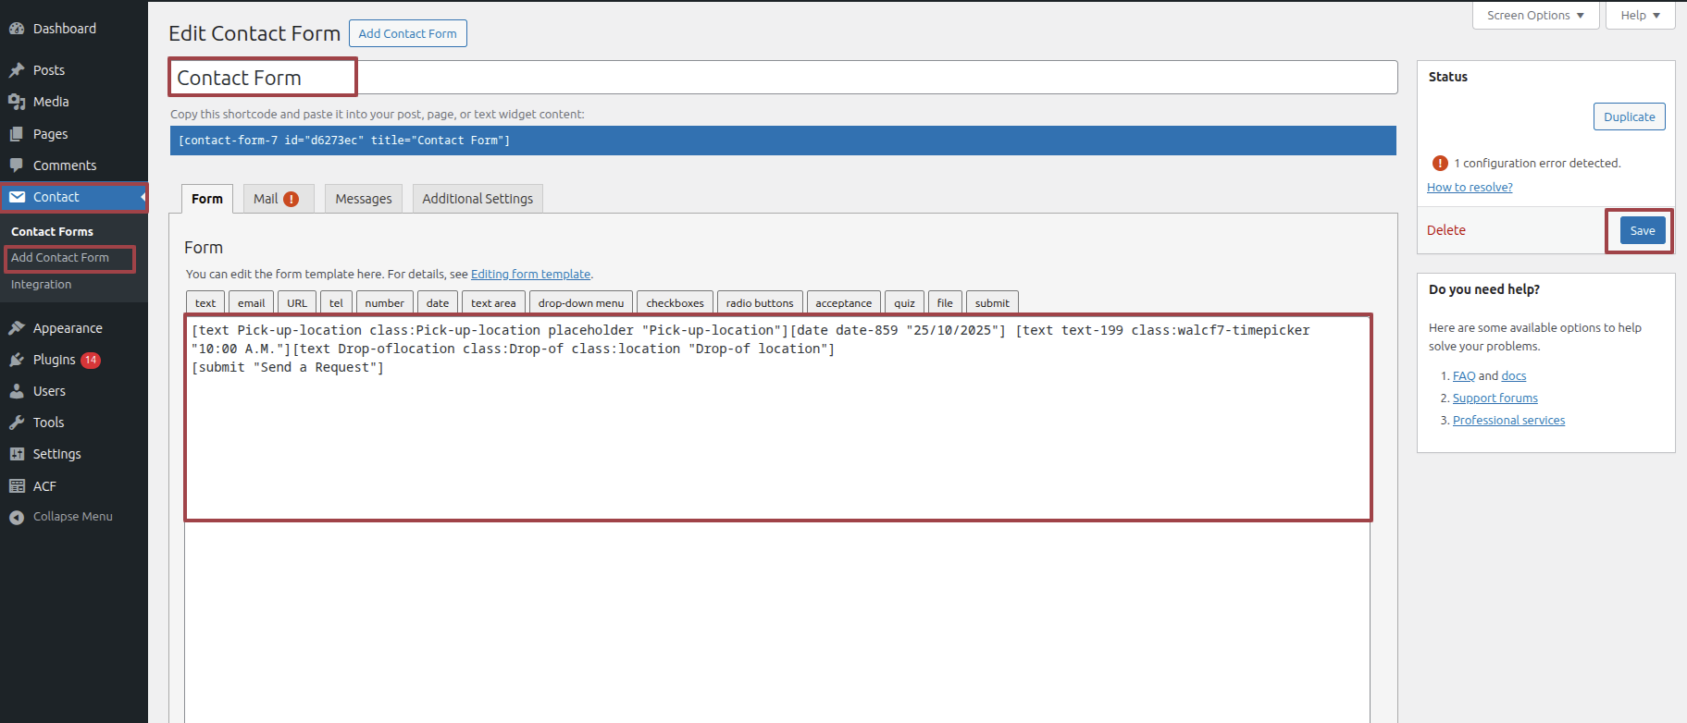1687x723 pixels.
Task: Switch to the Messages tab
Action: [363, 199]
